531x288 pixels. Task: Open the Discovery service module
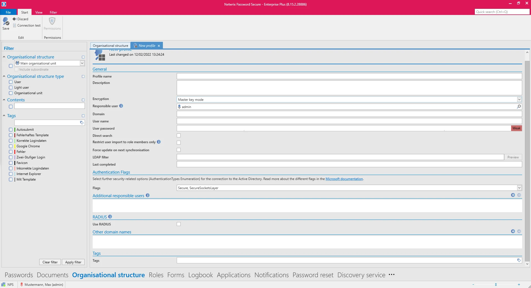[361, 275]
